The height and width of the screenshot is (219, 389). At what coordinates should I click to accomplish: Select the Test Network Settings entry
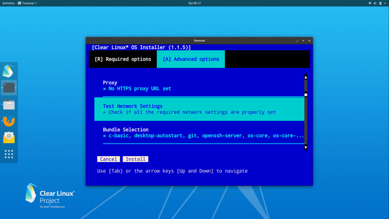(x=199, y=109)
